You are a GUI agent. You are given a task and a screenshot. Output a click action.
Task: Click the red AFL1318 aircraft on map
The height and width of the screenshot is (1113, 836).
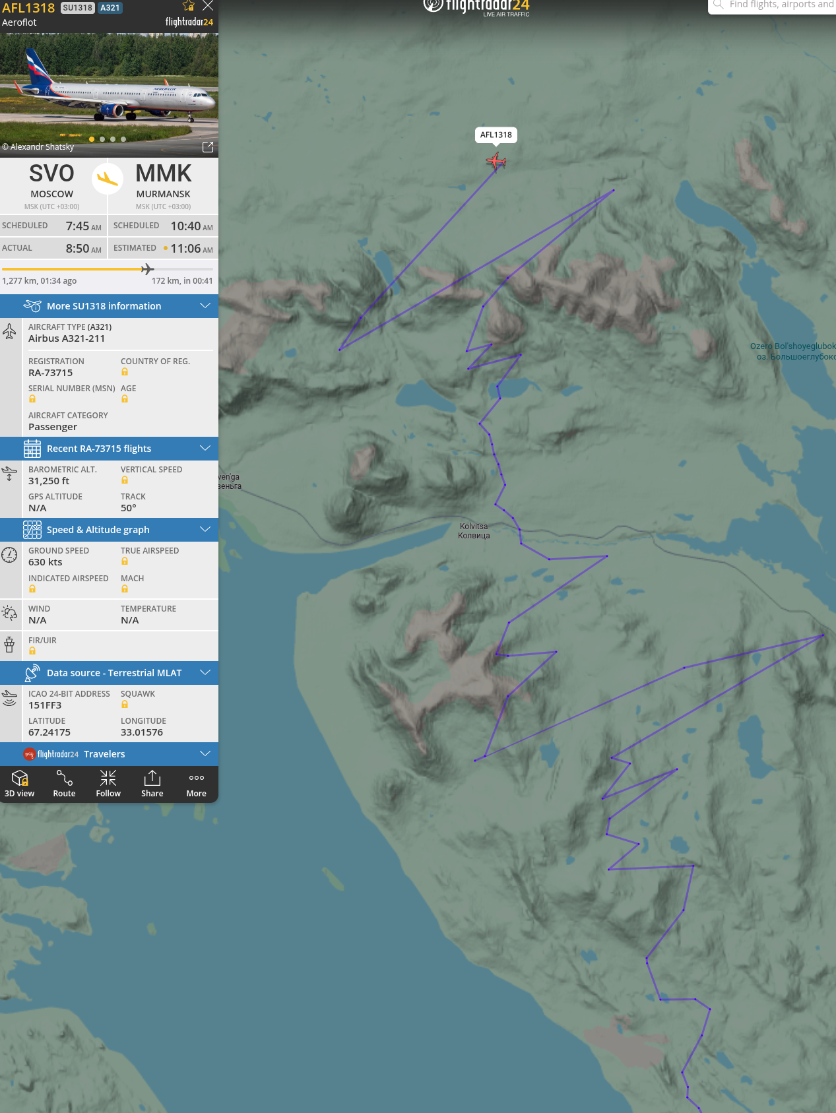(x=496, y=161)
